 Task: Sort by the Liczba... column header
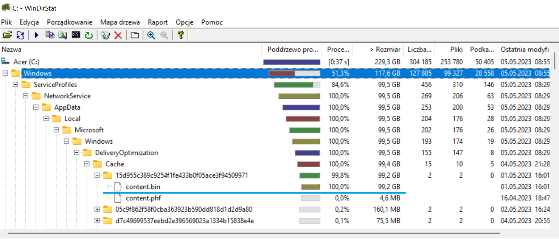coord(419,49)
